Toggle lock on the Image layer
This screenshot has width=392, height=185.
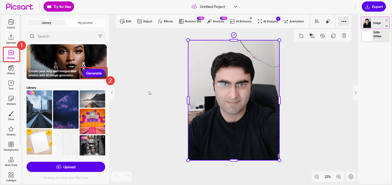[x=386, y=20]
